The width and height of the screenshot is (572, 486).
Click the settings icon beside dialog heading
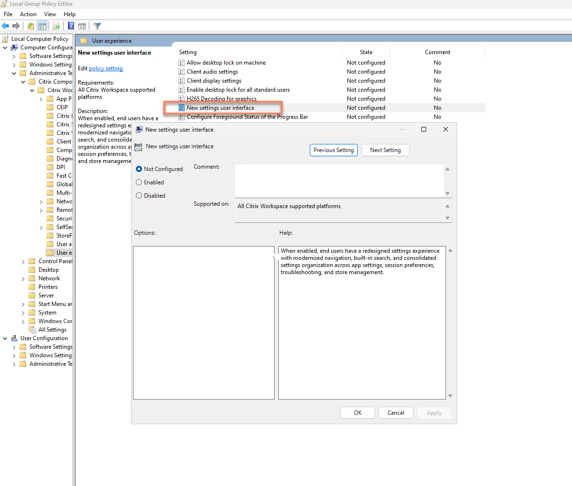(138, 147)
